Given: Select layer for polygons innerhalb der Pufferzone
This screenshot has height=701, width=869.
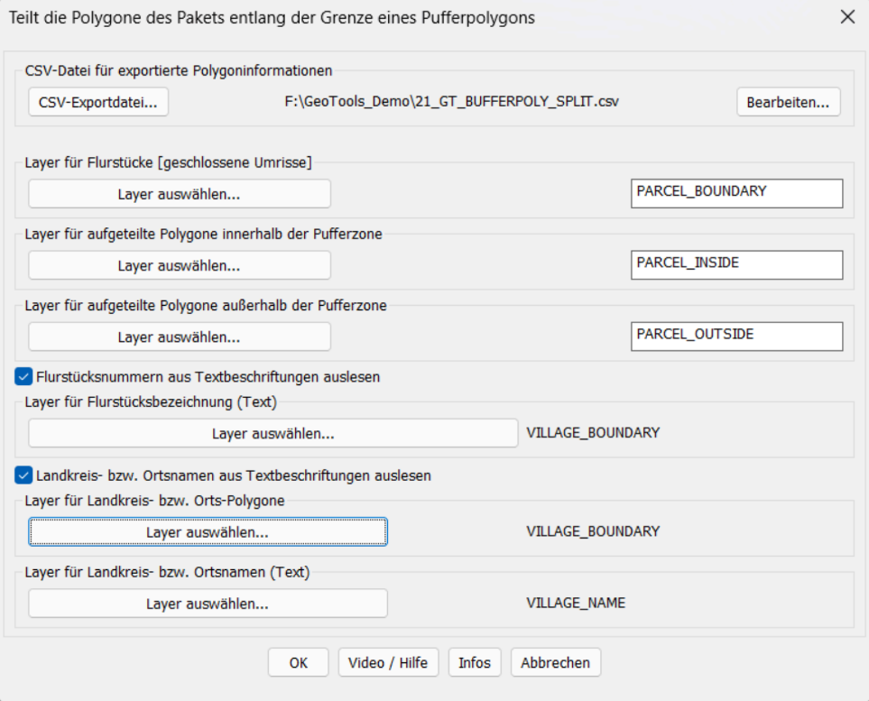Looking at the screenshot, I should (x=179, y=265).
